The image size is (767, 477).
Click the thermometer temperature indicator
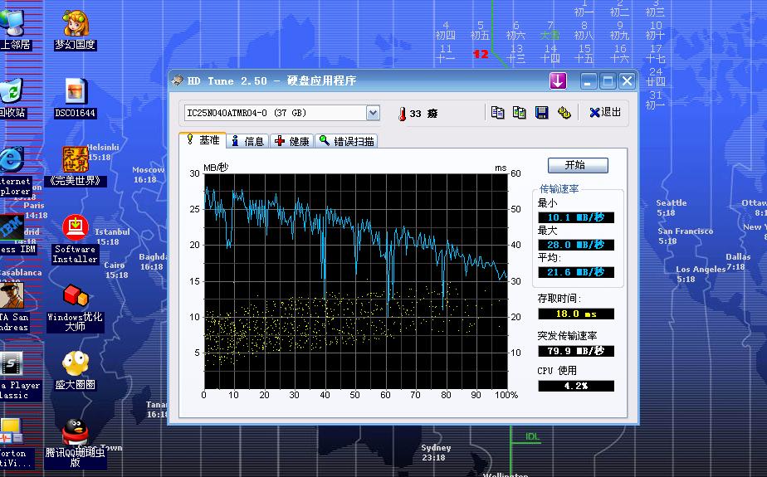point(401,114)
